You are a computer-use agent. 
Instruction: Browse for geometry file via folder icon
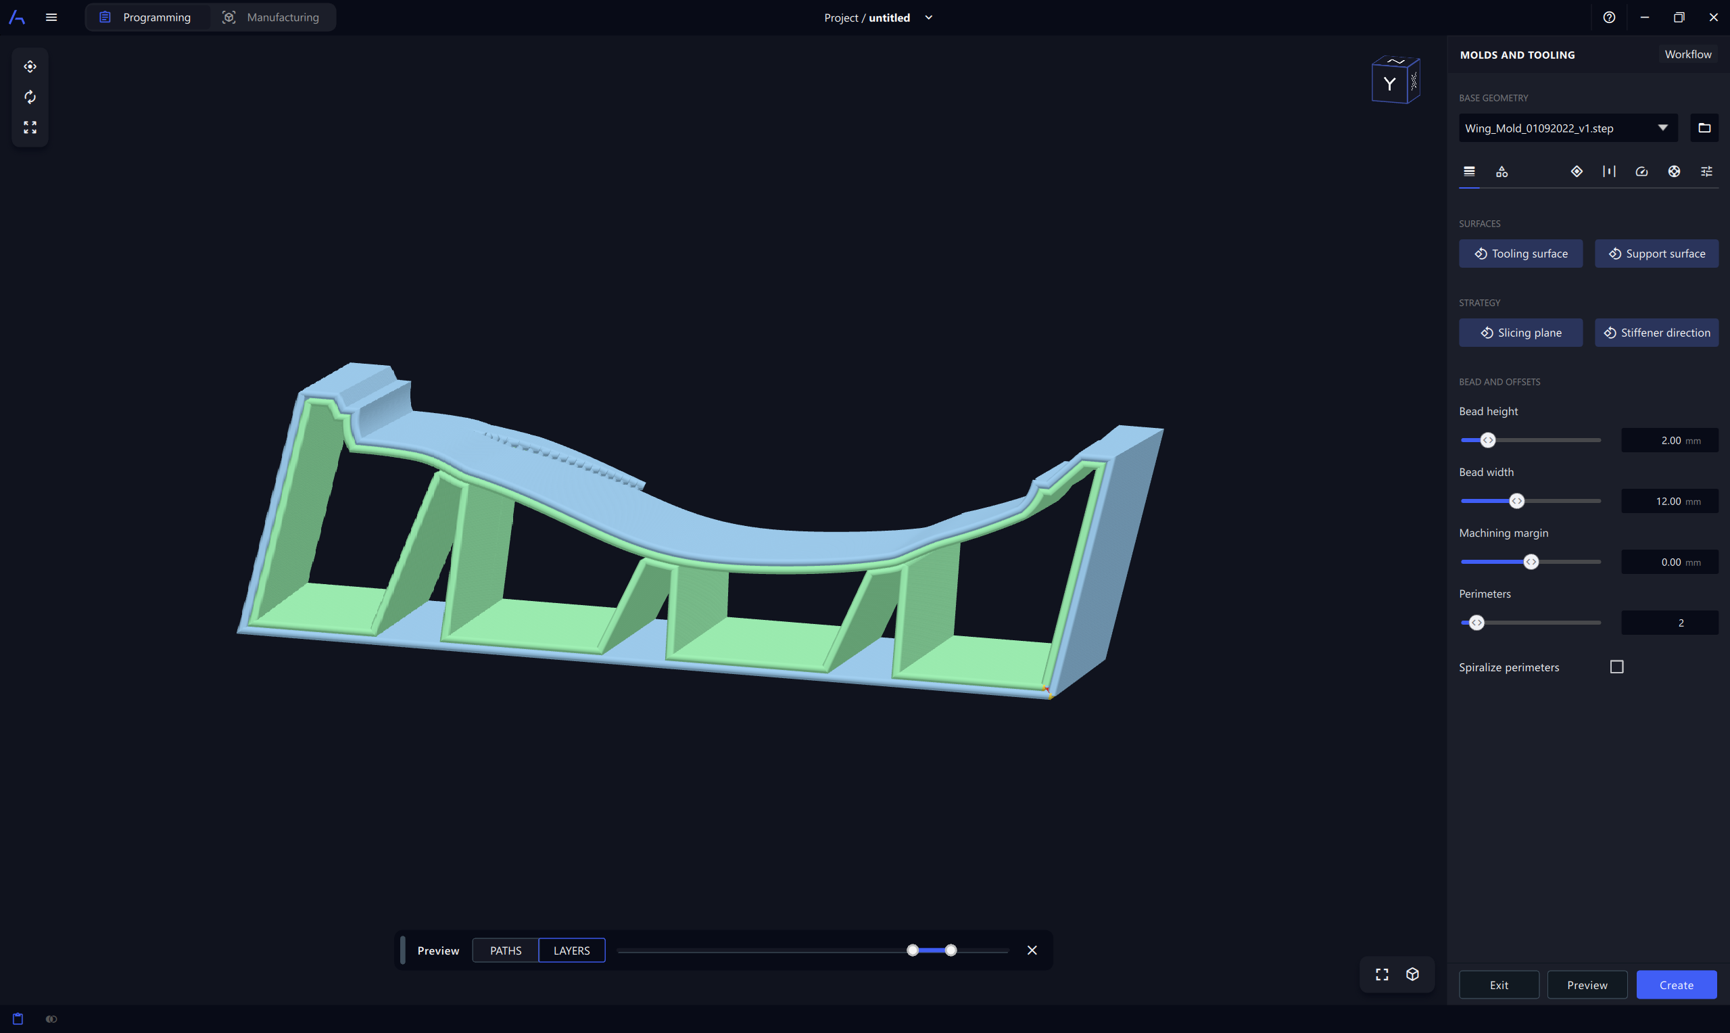1704,128
